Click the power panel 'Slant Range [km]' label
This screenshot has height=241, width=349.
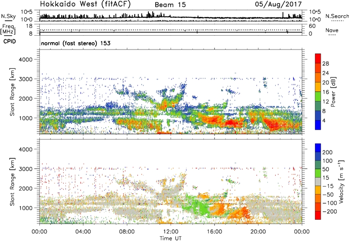12,92
